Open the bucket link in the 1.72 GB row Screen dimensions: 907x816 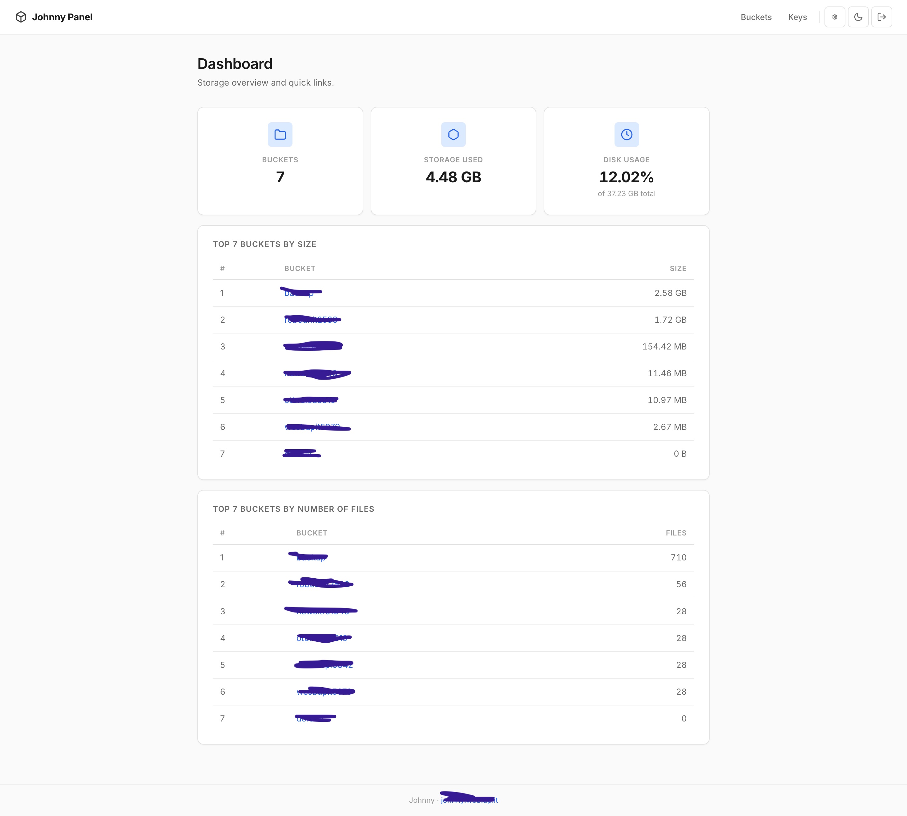(311, 320)
